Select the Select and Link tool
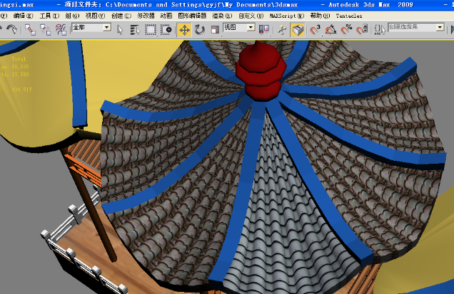Image resolution: width=454 pixels, height=294 pixels. click(30, 29)
